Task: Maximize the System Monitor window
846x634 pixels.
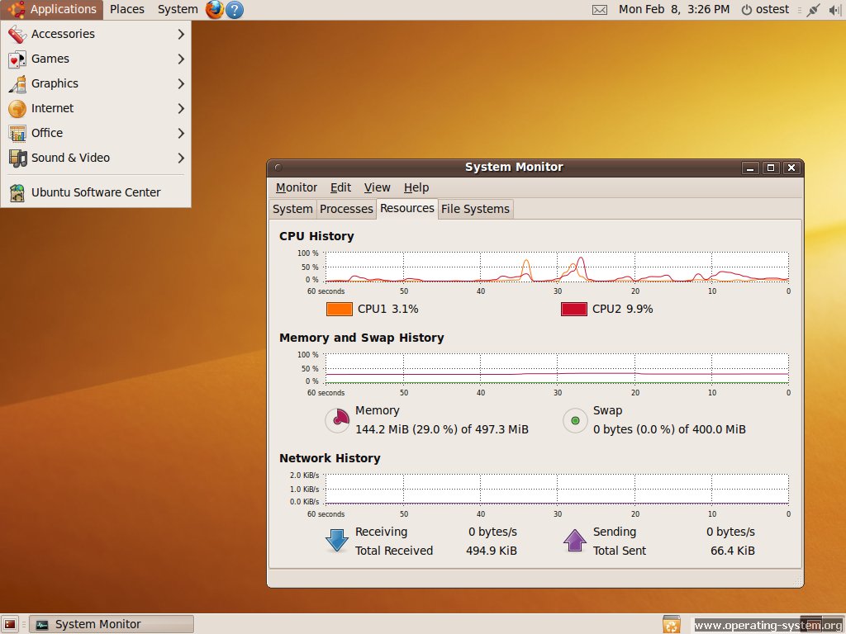Action: tap(771, 168)
